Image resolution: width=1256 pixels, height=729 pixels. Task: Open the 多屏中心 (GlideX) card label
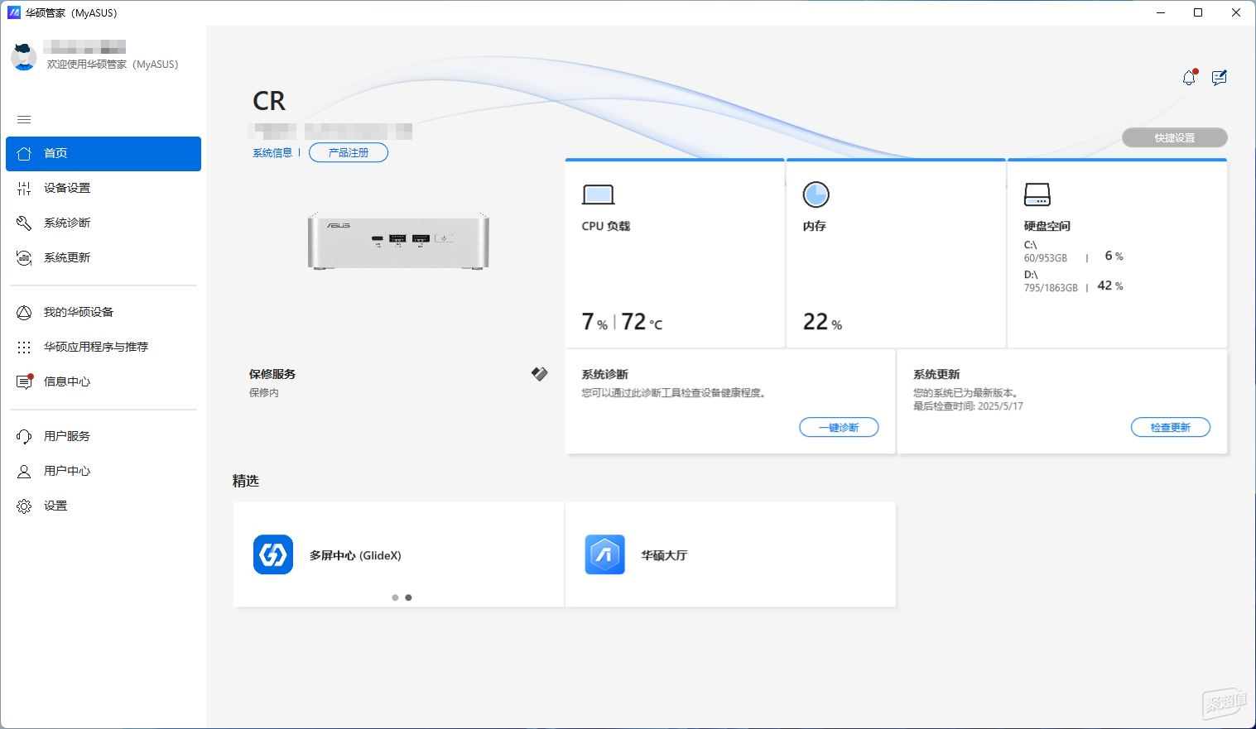coord(355,555)
